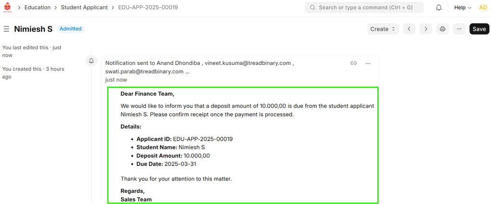
Task: Copy link of the notification timeline entry
Action: [x=353, y=63]
